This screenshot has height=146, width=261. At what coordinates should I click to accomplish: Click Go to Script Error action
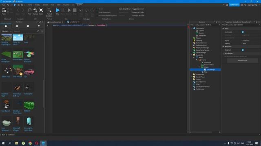124,9
